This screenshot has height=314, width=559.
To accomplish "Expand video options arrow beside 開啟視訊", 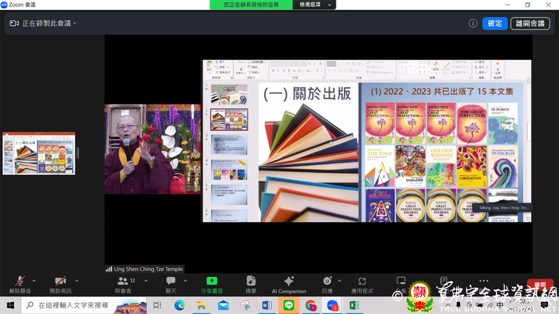I will [x=77, y=281].
